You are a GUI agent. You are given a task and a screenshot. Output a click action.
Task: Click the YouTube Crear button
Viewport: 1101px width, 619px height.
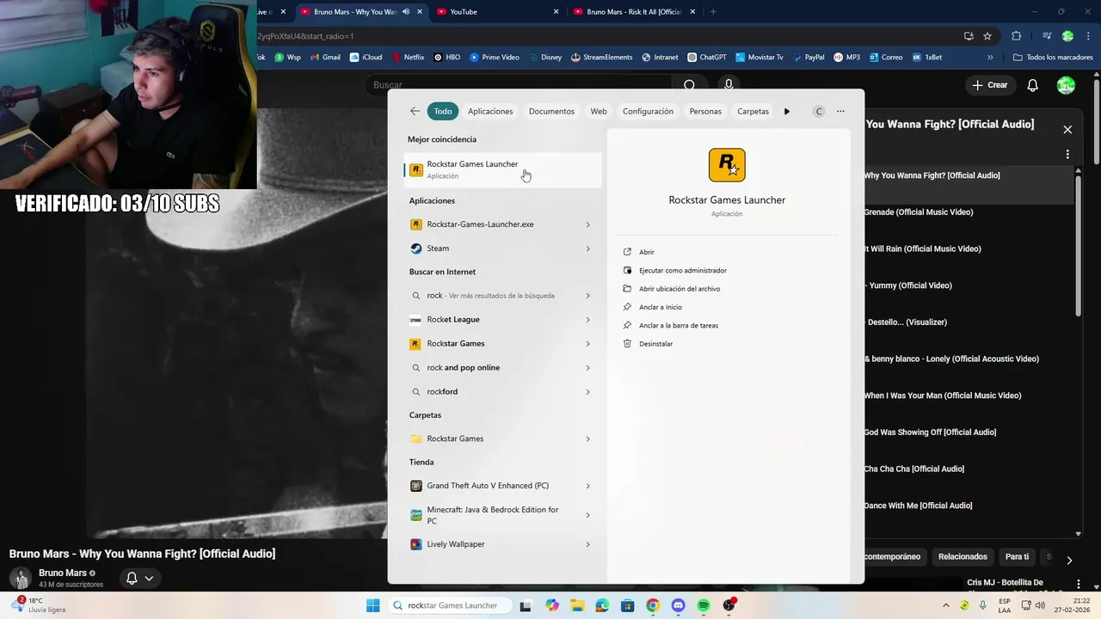click(x=989, y=85)
